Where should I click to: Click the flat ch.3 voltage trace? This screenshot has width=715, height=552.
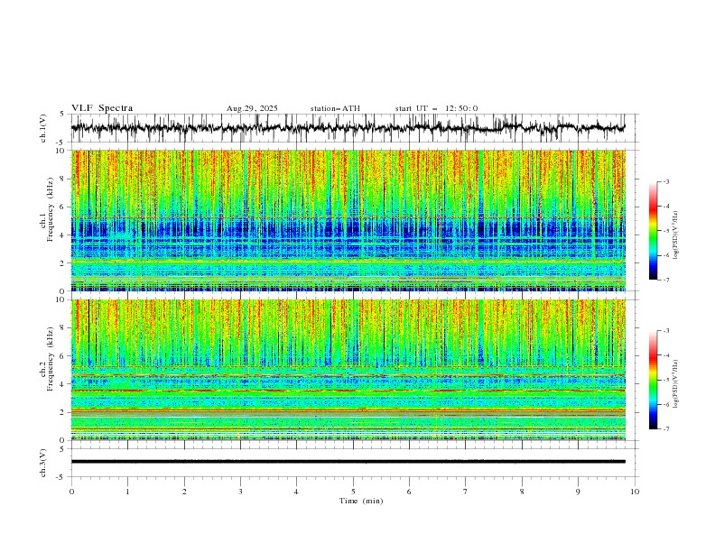pos(348,462)
